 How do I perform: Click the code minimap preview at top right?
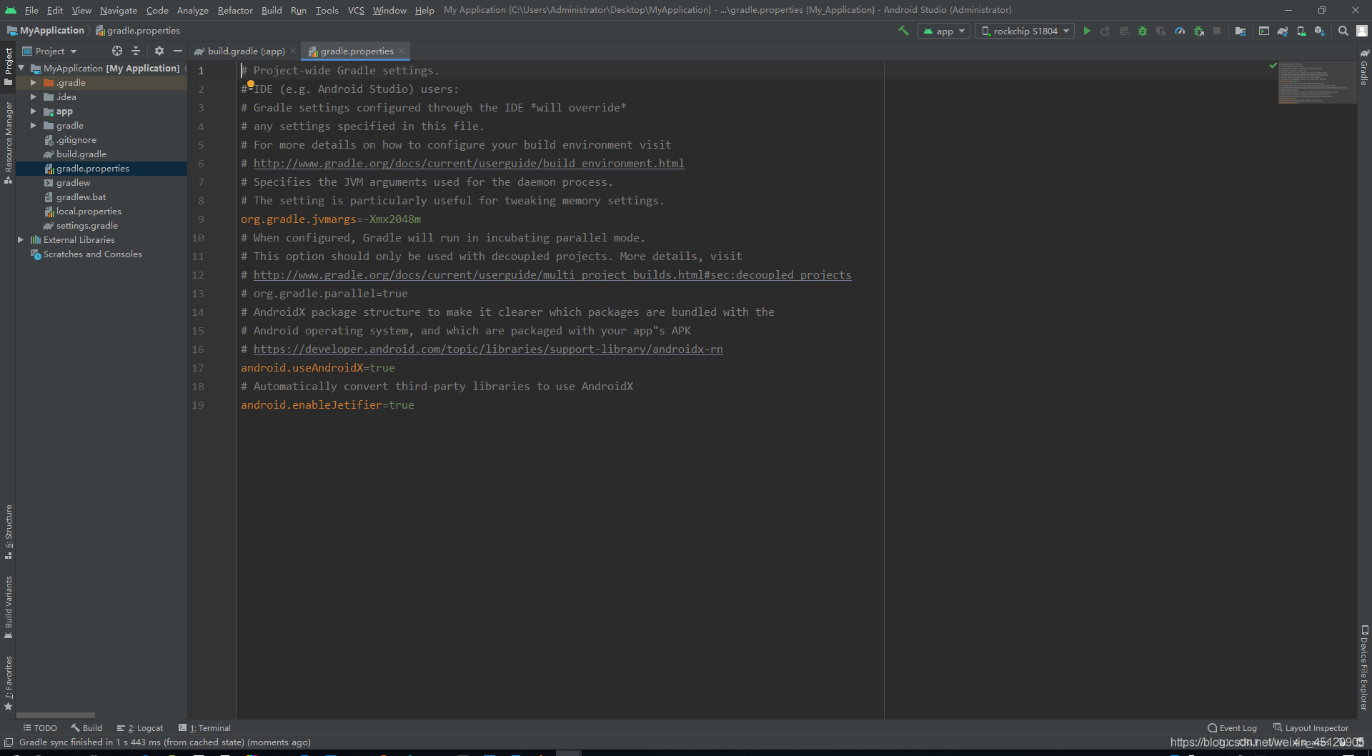[1316, 83]
